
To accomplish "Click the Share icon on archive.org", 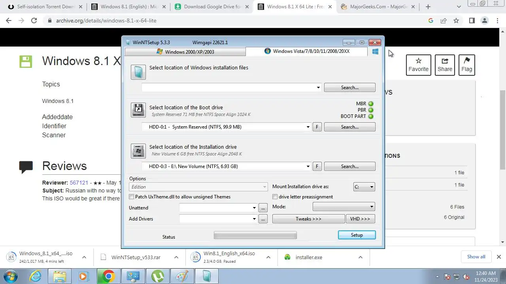I will coord(445,61).
